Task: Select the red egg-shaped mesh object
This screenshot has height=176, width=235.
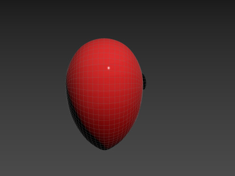Action: click(x=104, y=94)
